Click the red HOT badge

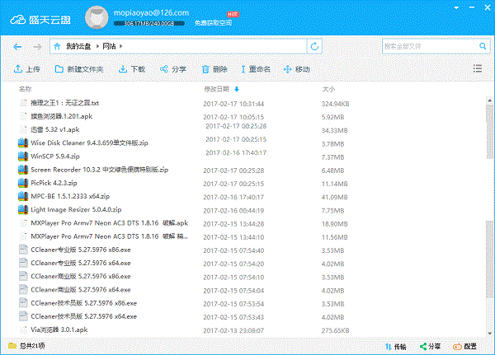pos(233,14)
